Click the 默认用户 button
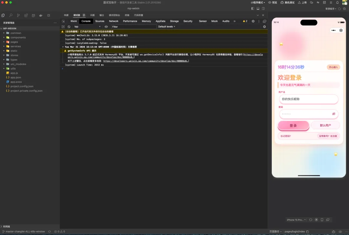 pos(325,126)
